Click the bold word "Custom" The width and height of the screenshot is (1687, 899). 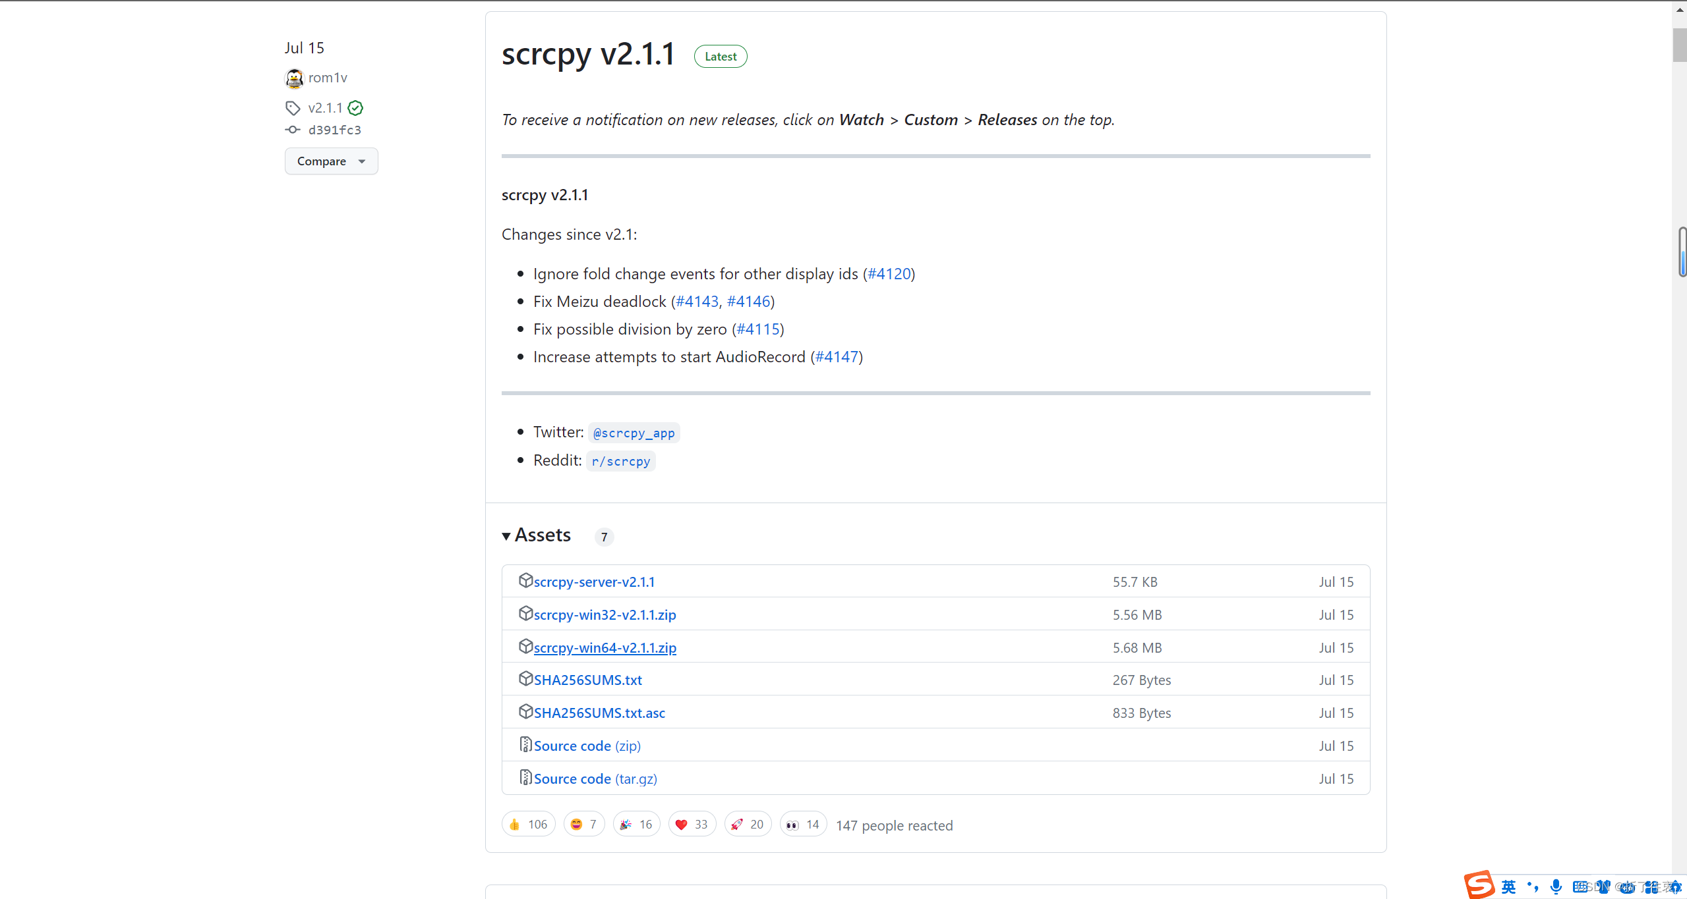931,120
